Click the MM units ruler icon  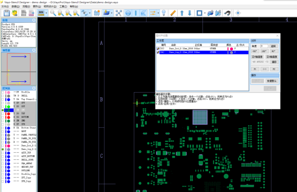coord(41,13)
